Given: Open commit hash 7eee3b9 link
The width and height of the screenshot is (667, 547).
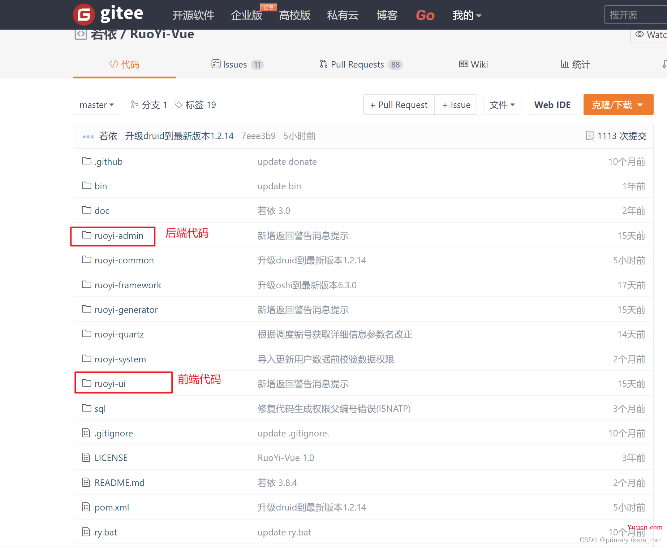Looking at the screenshot, I should coord(258,136).
